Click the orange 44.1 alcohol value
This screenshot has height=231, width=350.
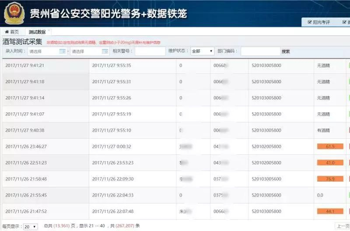pyautogui.click(x=330, y=211)
